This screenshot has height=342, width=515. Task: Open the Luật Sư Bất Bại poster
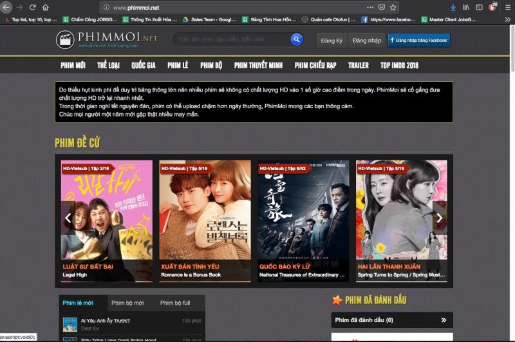(x=106, y=213)
